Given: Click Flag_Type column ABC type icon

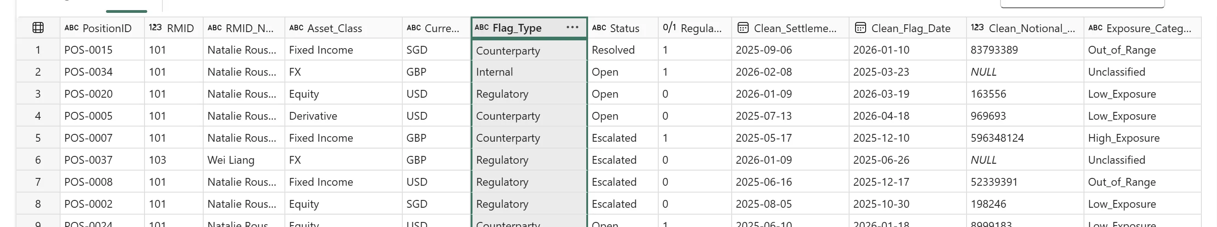Looking at the screenshot, I should [482, 28].
